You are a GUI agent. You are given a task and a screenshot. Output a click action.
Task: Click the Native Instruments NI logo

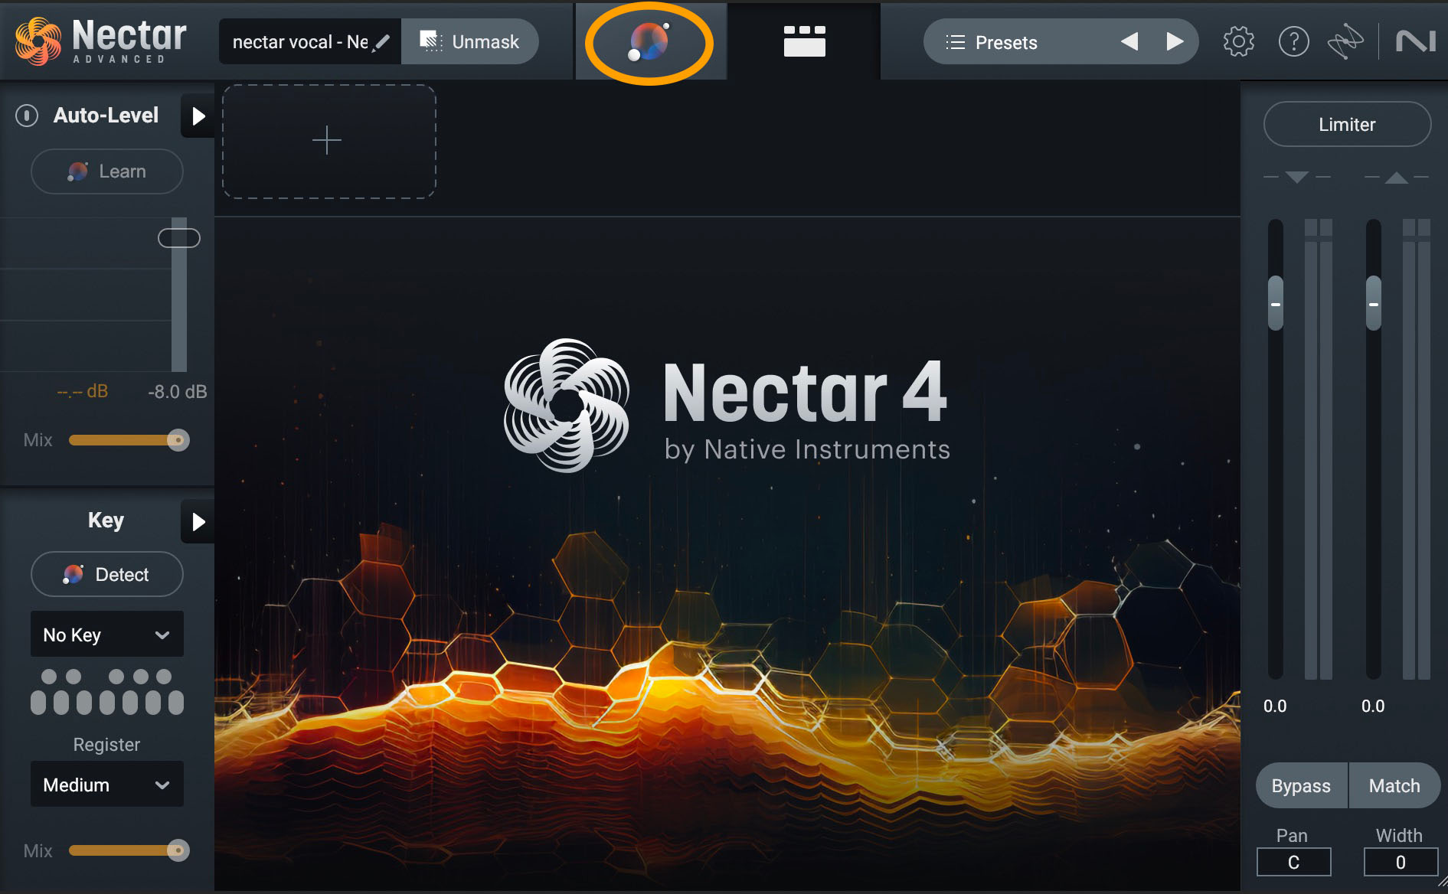point(1415,41)
